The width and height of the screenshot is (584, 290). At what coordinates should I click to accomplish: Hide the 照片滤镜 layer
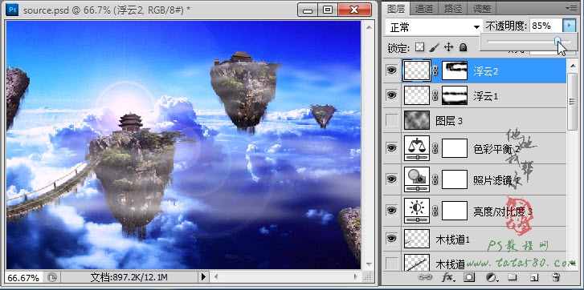391,179
